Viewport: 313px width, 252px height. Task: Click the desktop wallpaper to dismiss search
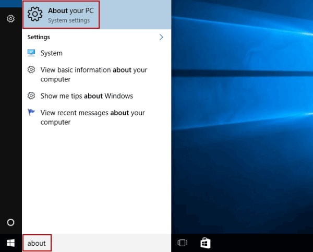point(243,130)
